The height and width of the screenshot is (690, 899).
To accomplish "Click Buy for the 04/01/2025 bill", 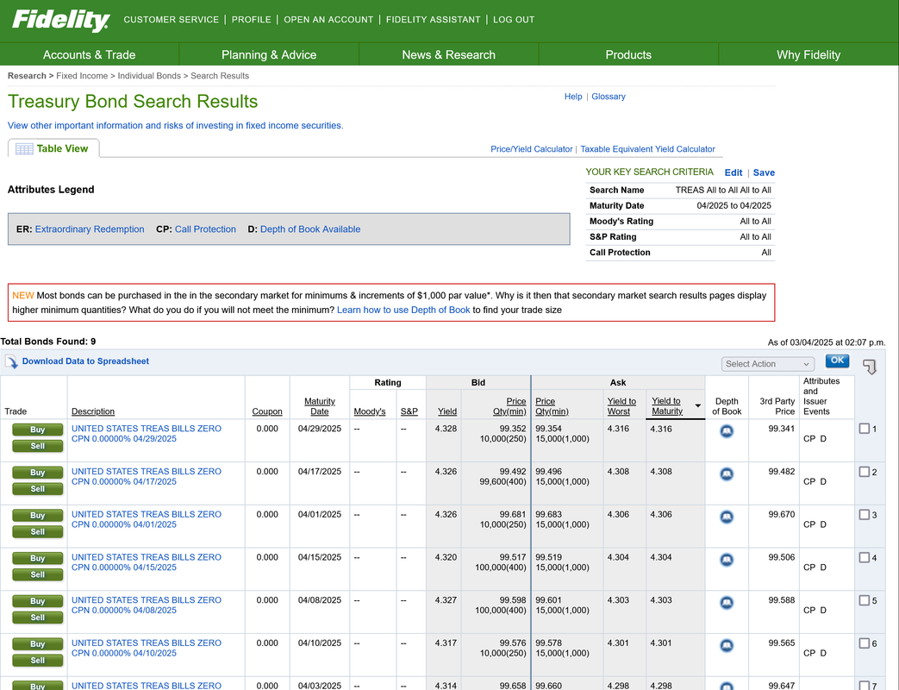I will point(37,516).
